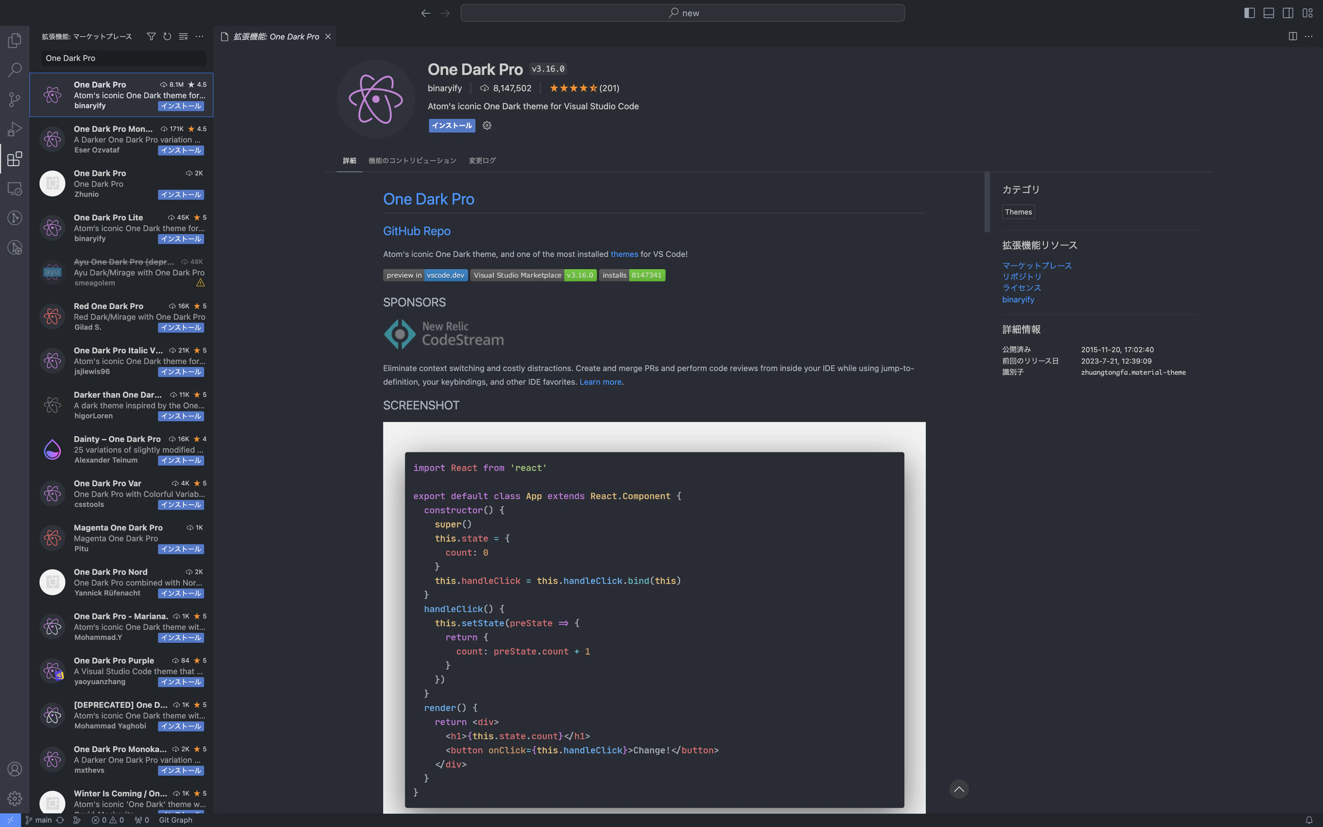Screen dimensions: 1323x827
Task: Open the Run and Debug view
Action: (15, 129)
